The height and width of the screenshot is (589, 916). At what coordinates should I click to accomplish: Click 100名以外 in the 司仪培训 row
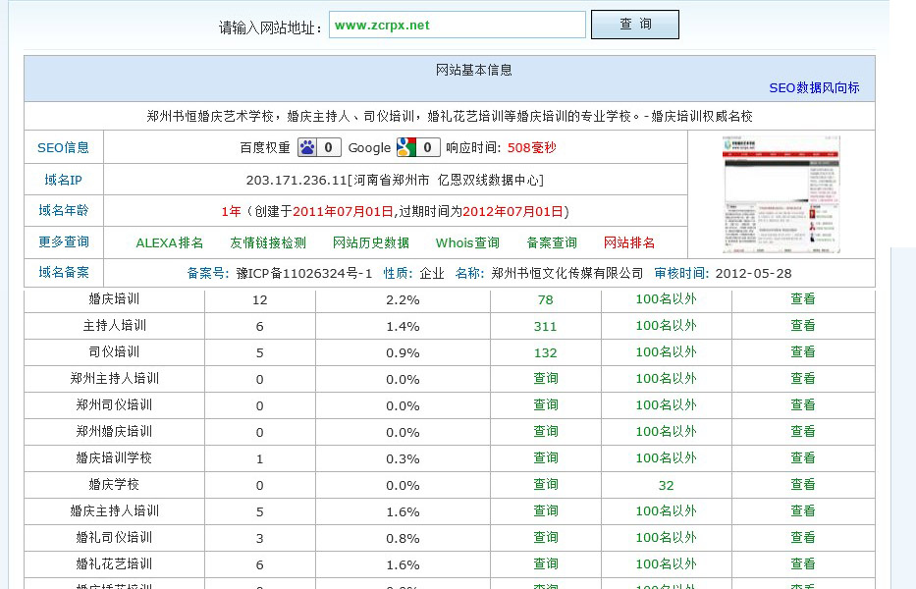pyautogui.click(x=666, y=352)
